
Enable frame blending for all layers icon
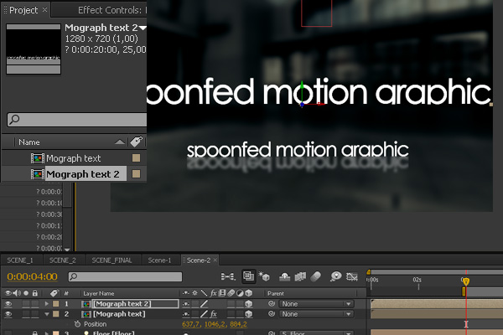coord(300,276)
